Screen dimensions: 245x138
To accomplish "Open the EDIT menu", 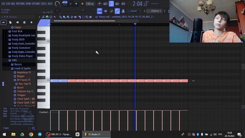I will [8, 3].
